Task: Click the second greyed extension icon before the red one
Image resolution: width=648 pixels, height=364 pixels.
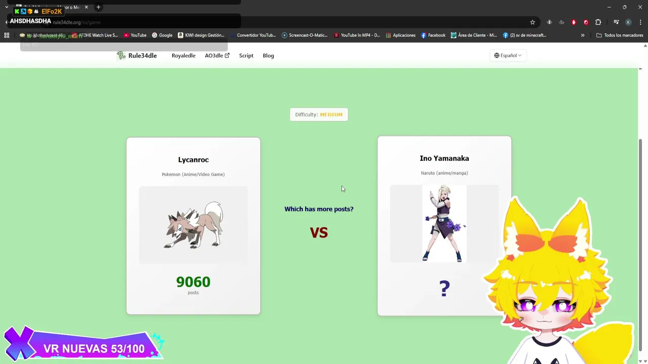Action: coord(561,22)
